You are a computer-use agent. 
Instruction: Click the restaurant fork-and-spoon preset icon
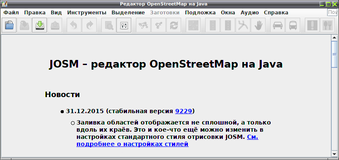point(327,25)
